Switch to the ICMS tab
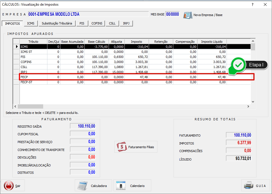 31,23
